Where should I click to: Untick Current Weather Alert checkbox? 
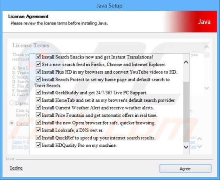point(38,107)
